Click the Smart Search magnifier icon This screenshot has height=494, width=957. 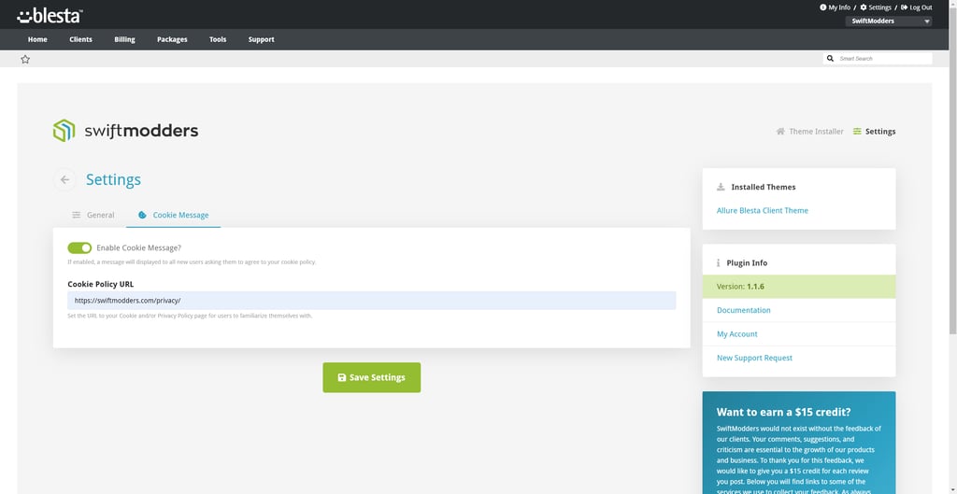tap(830, 59)
